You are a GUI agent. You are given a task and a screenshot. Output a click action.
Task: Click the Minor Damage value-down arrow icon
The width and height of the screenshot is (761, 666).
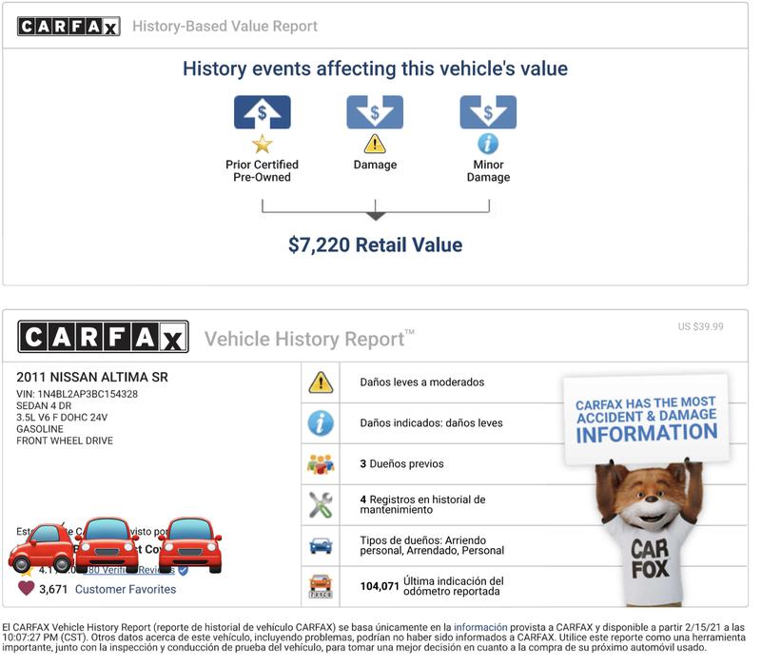[488, 112]
